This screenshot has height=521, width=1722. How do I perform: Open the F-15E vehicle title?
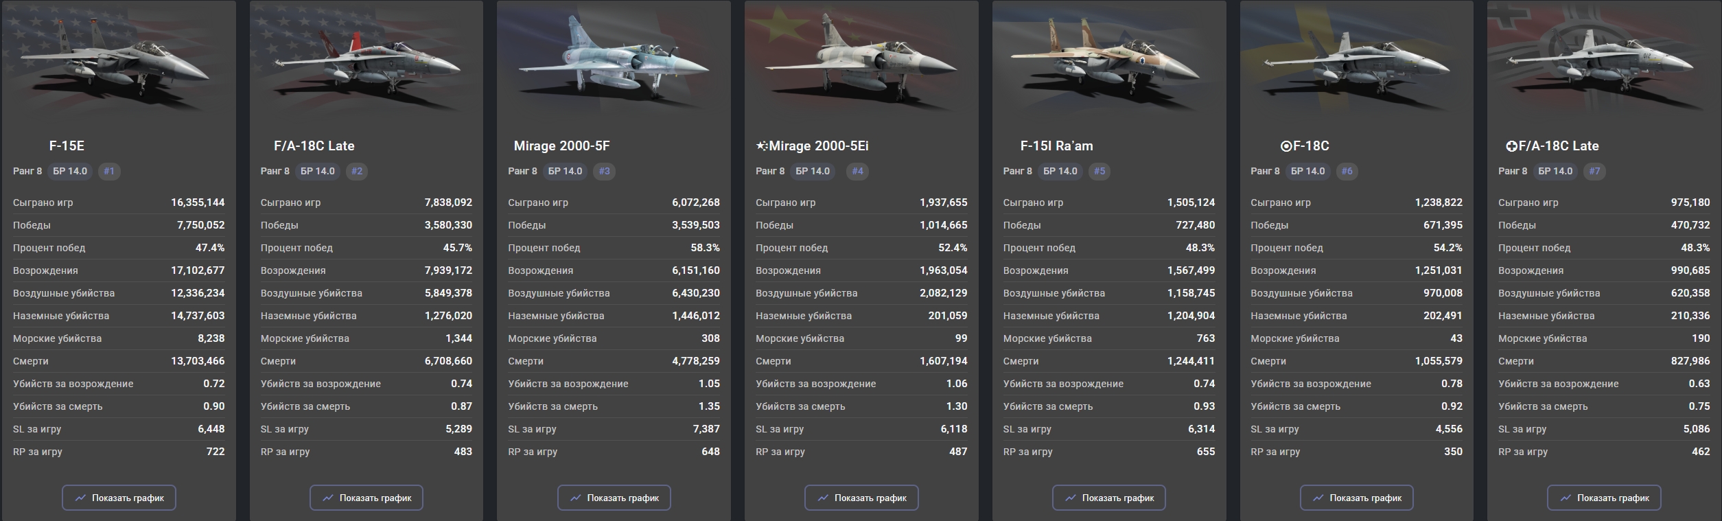point(67,146)
